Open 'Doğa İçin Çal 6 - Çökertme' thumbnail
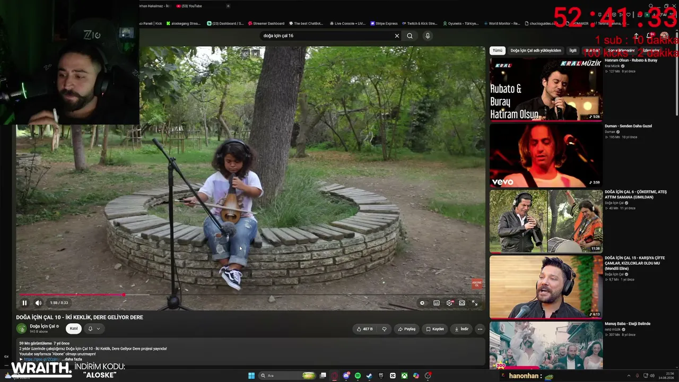 tap(546, 221)
